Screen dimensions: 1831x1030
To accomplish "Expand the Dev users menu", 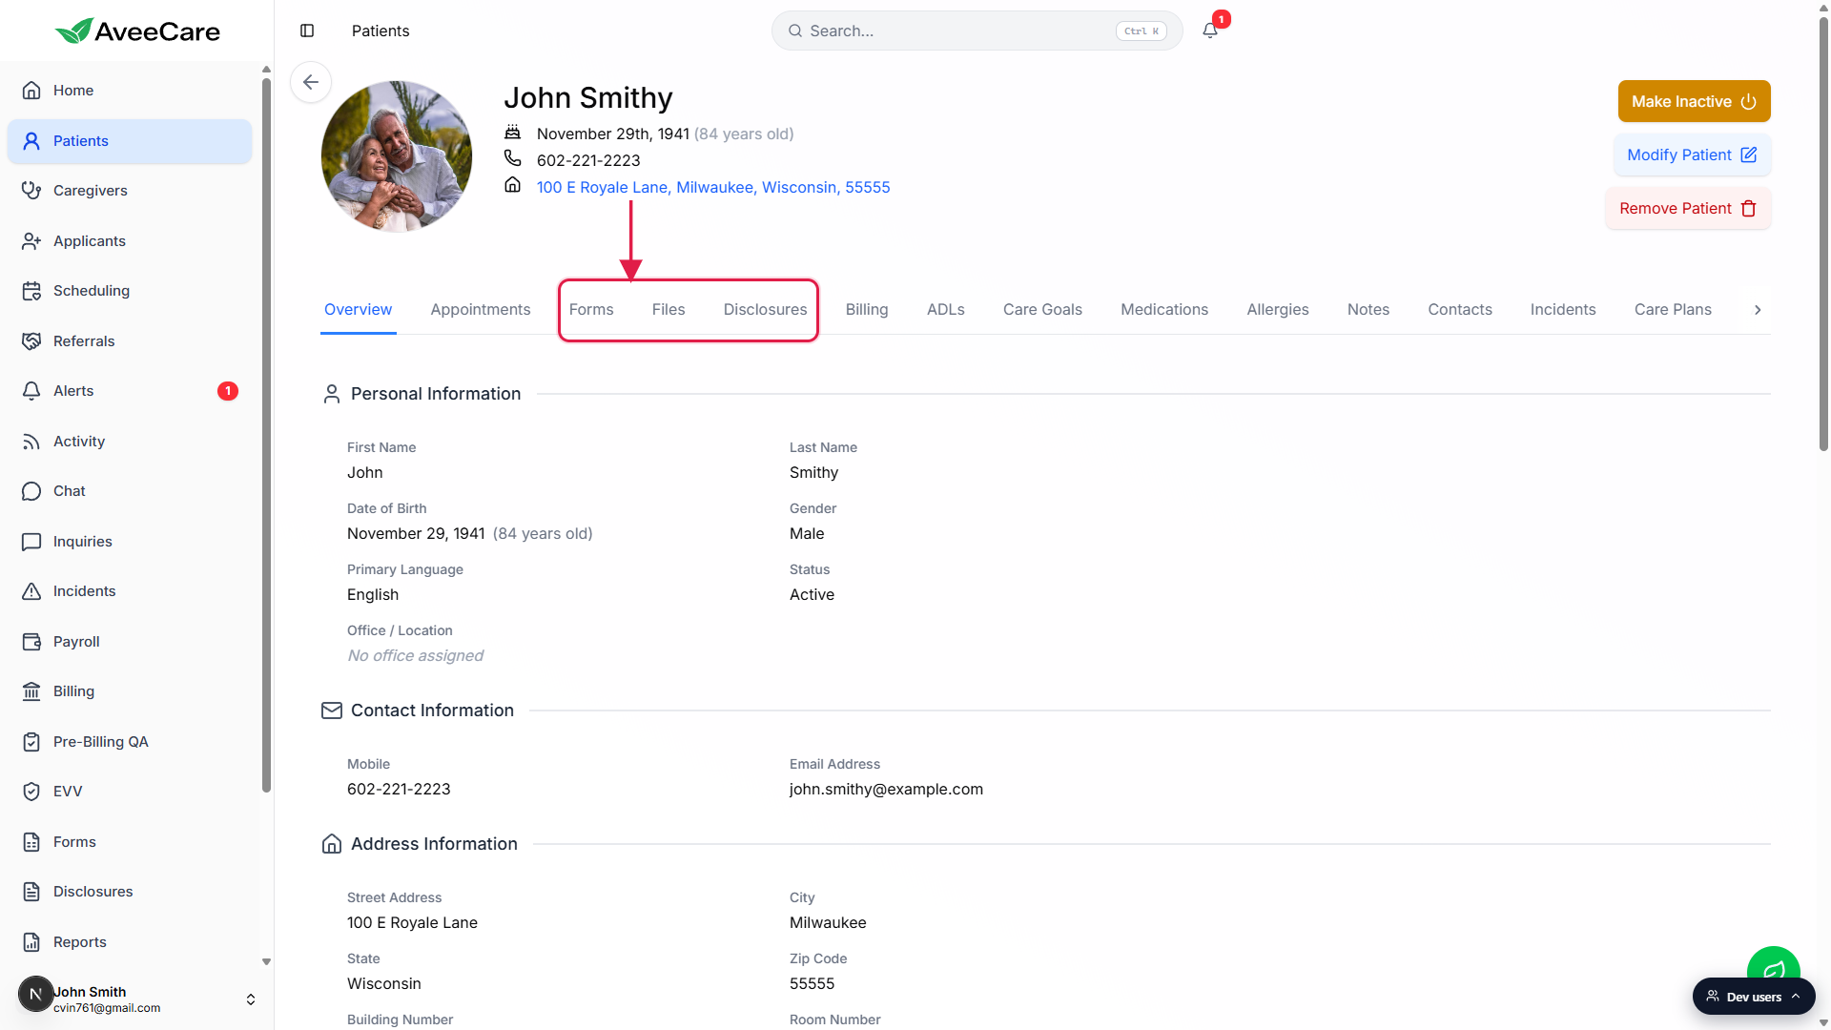I will click(1754, 997).
